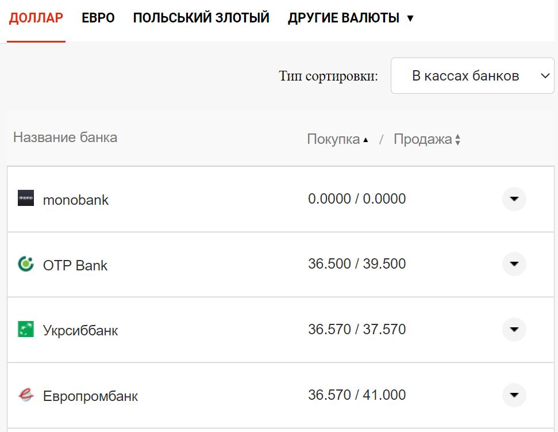The width and height of the screenshot is (558, 432).
Task: Click the rate text 36.500 / 39.500
Action: (356, 264)
